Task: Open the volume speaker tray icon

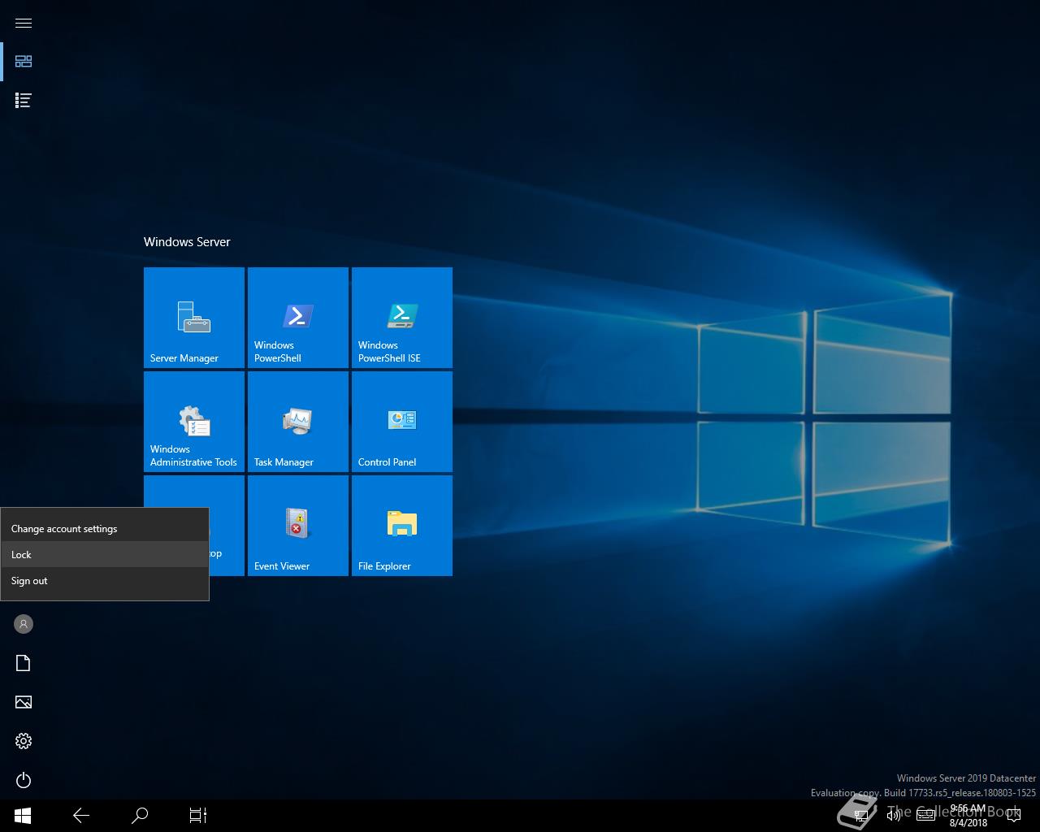Action: click(894, 816)
